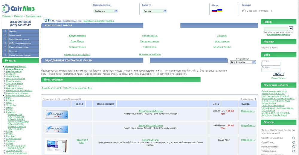Open Акционные наборы link in lens grid
299x155 pixels.
150,54
